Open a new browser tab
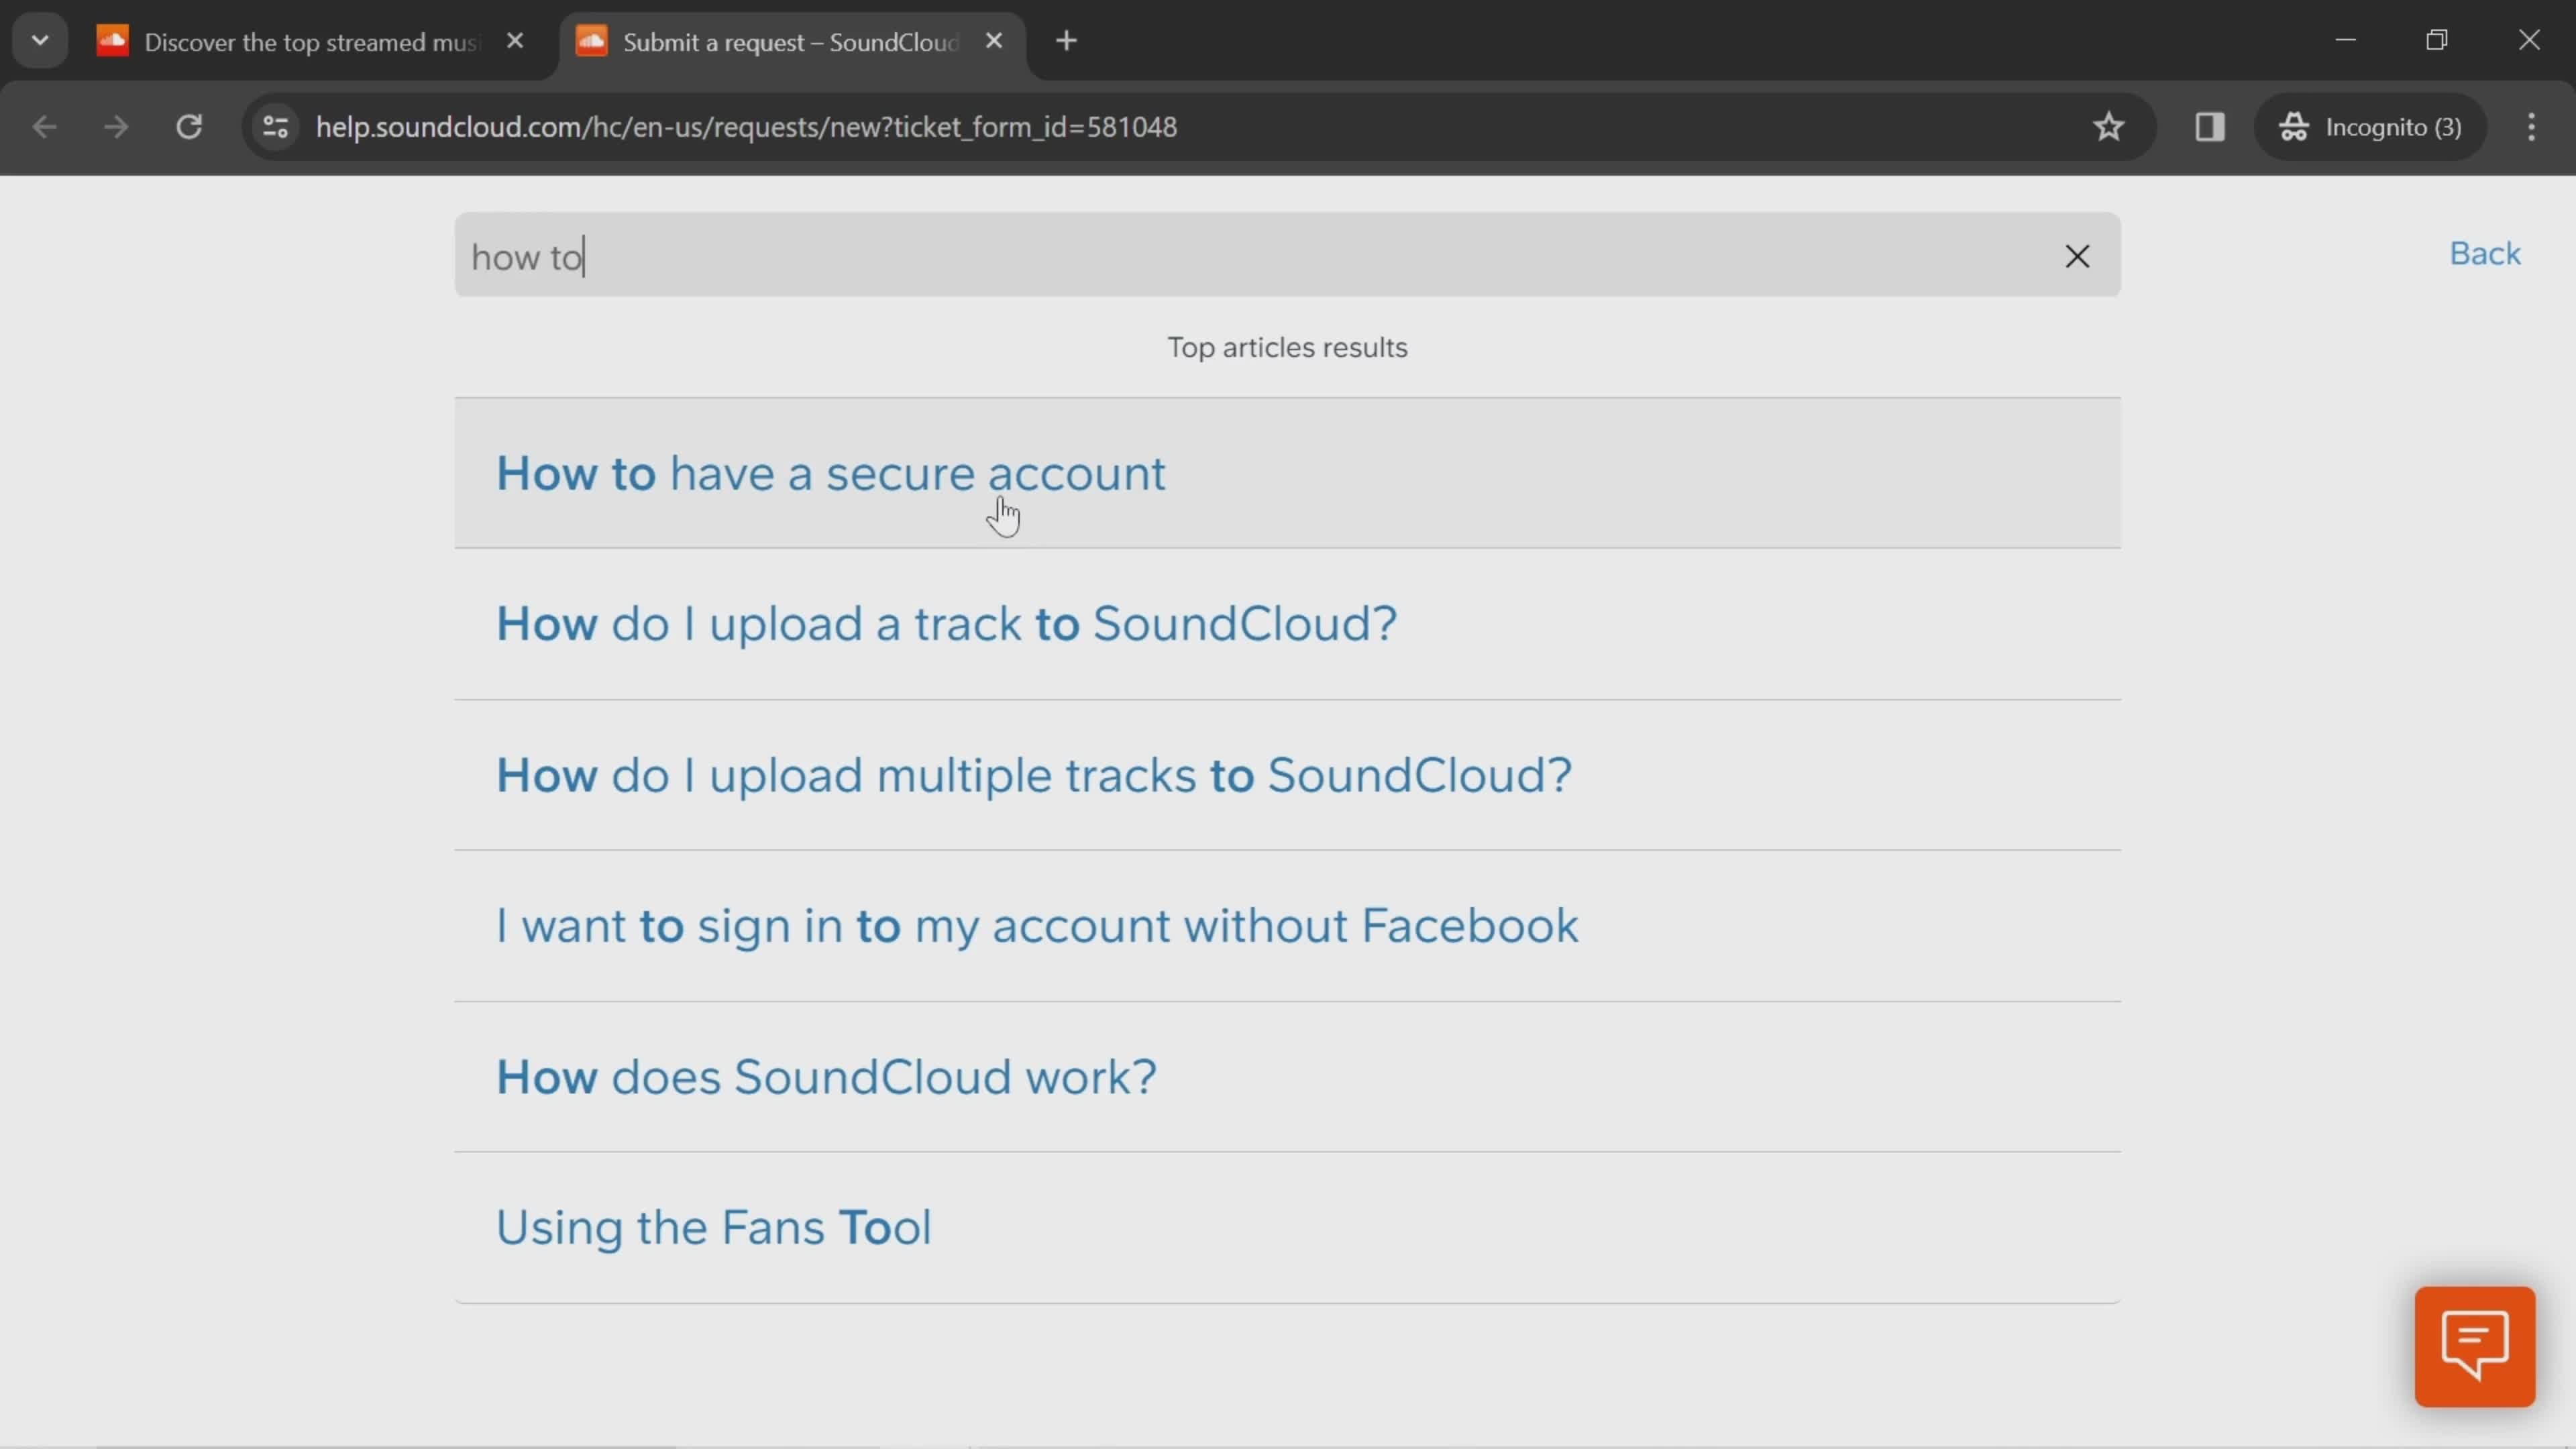Image resolution: width=2576 pixels, height=1449 pixels. (1066, 41)
